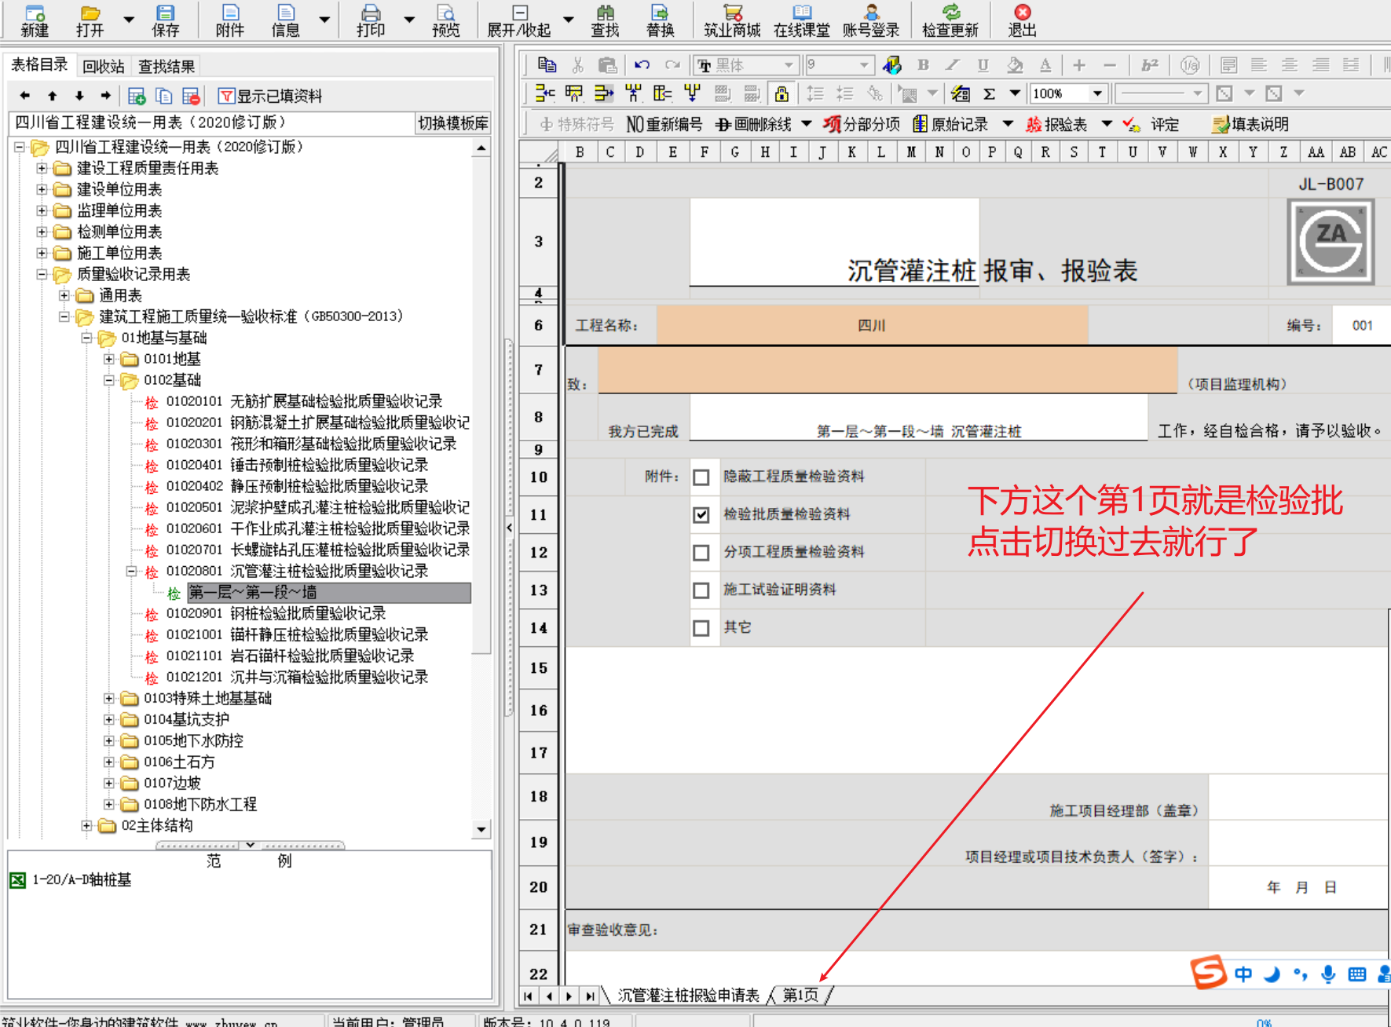The width and height of the screenshot is (1391, 1027).
Task: Click the 打开 (Open) folder icon
Action: [x=90, y=21]
